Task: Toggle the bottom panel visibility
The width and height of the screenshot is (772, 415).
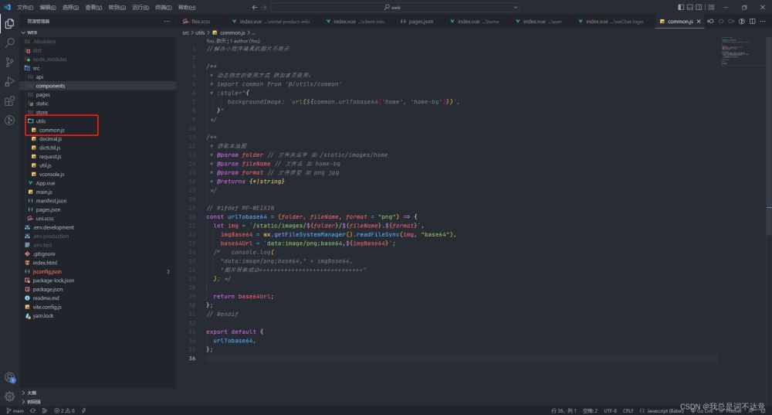Action: click(689, 7)
